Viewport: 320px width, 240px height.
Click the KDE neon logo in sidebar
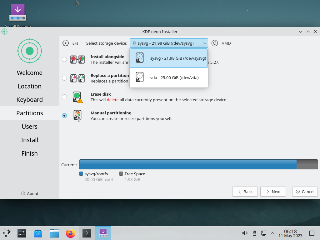click(30, 51)
